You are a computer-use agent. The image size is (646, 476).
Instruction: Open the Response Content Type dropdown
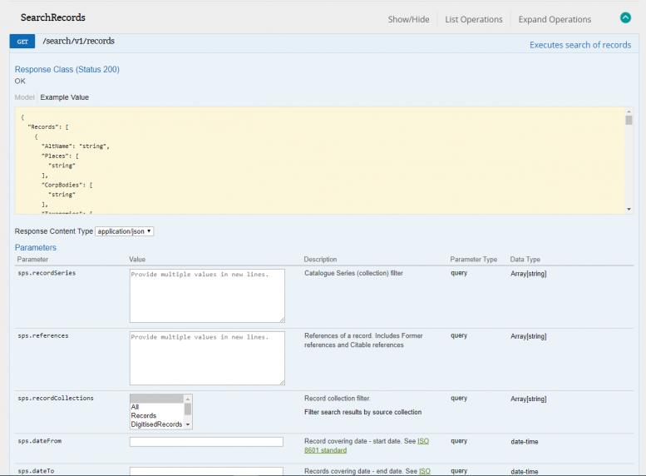(125, 231)
